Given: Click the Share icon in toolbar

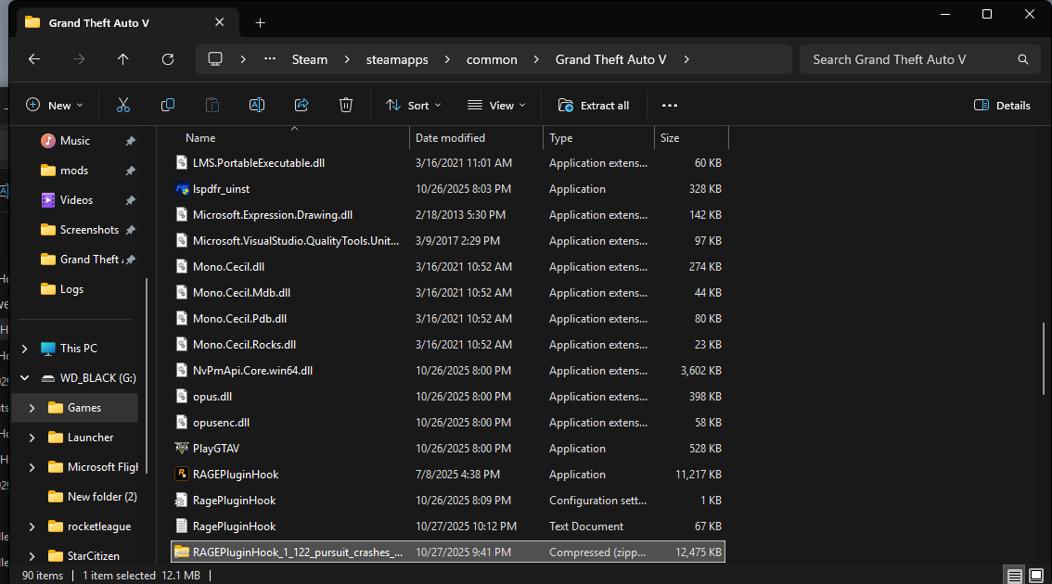Looking at the screenshot, I should click(x=301, y=106).
